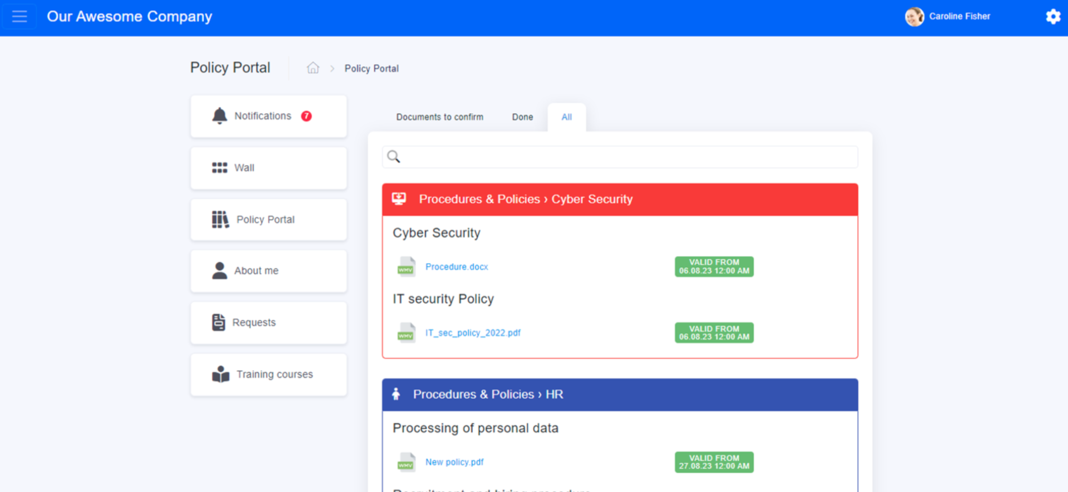Go to home via breadcrumb house icon
The width and height of the screenshot is (1068, 492).
313,68
